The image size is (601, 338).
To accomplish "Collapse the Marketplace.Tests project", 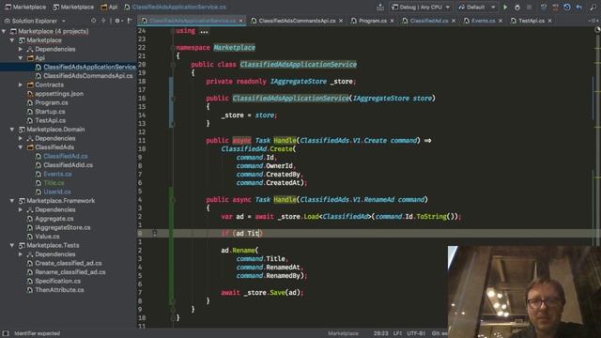I will point(12,245).
